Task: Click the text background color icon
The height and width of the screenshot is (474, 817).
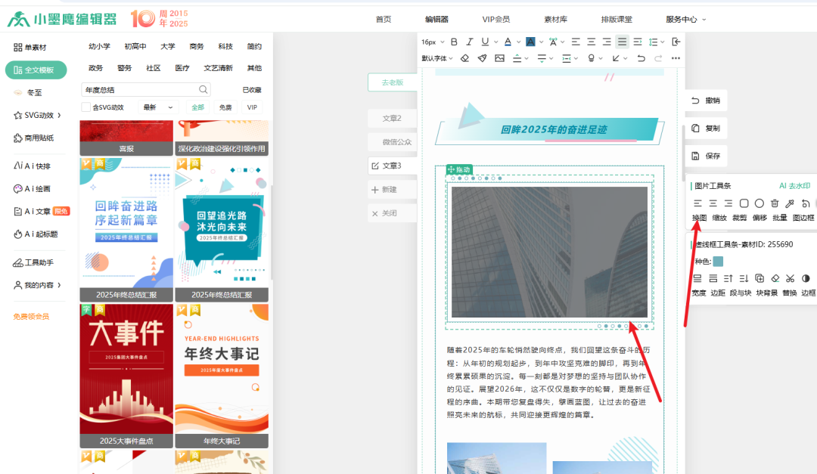Action: (x=530, y=42)
